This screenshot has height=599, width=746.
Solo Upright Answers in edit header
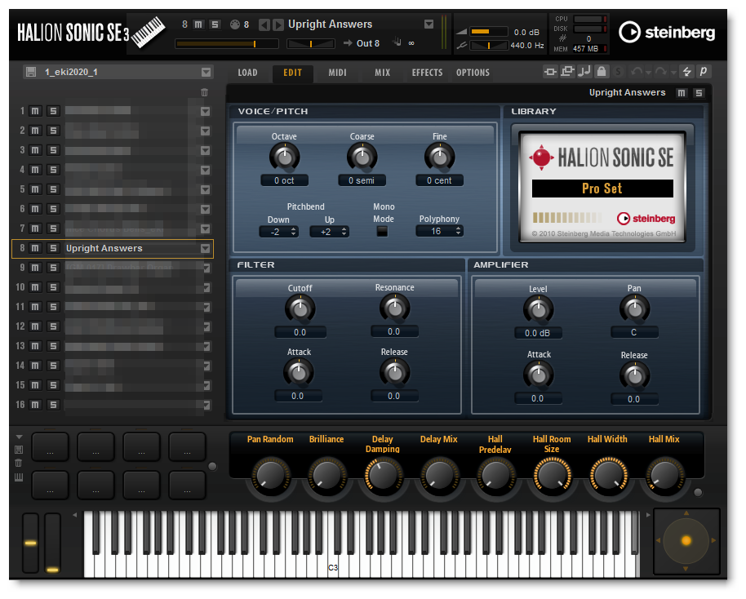point(699,93)
